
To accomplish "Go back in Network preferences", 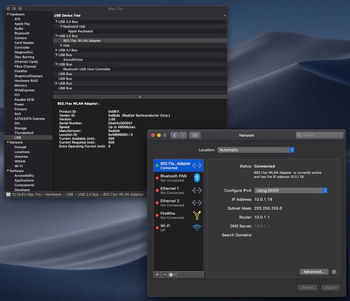I will (x=174, y=136).
